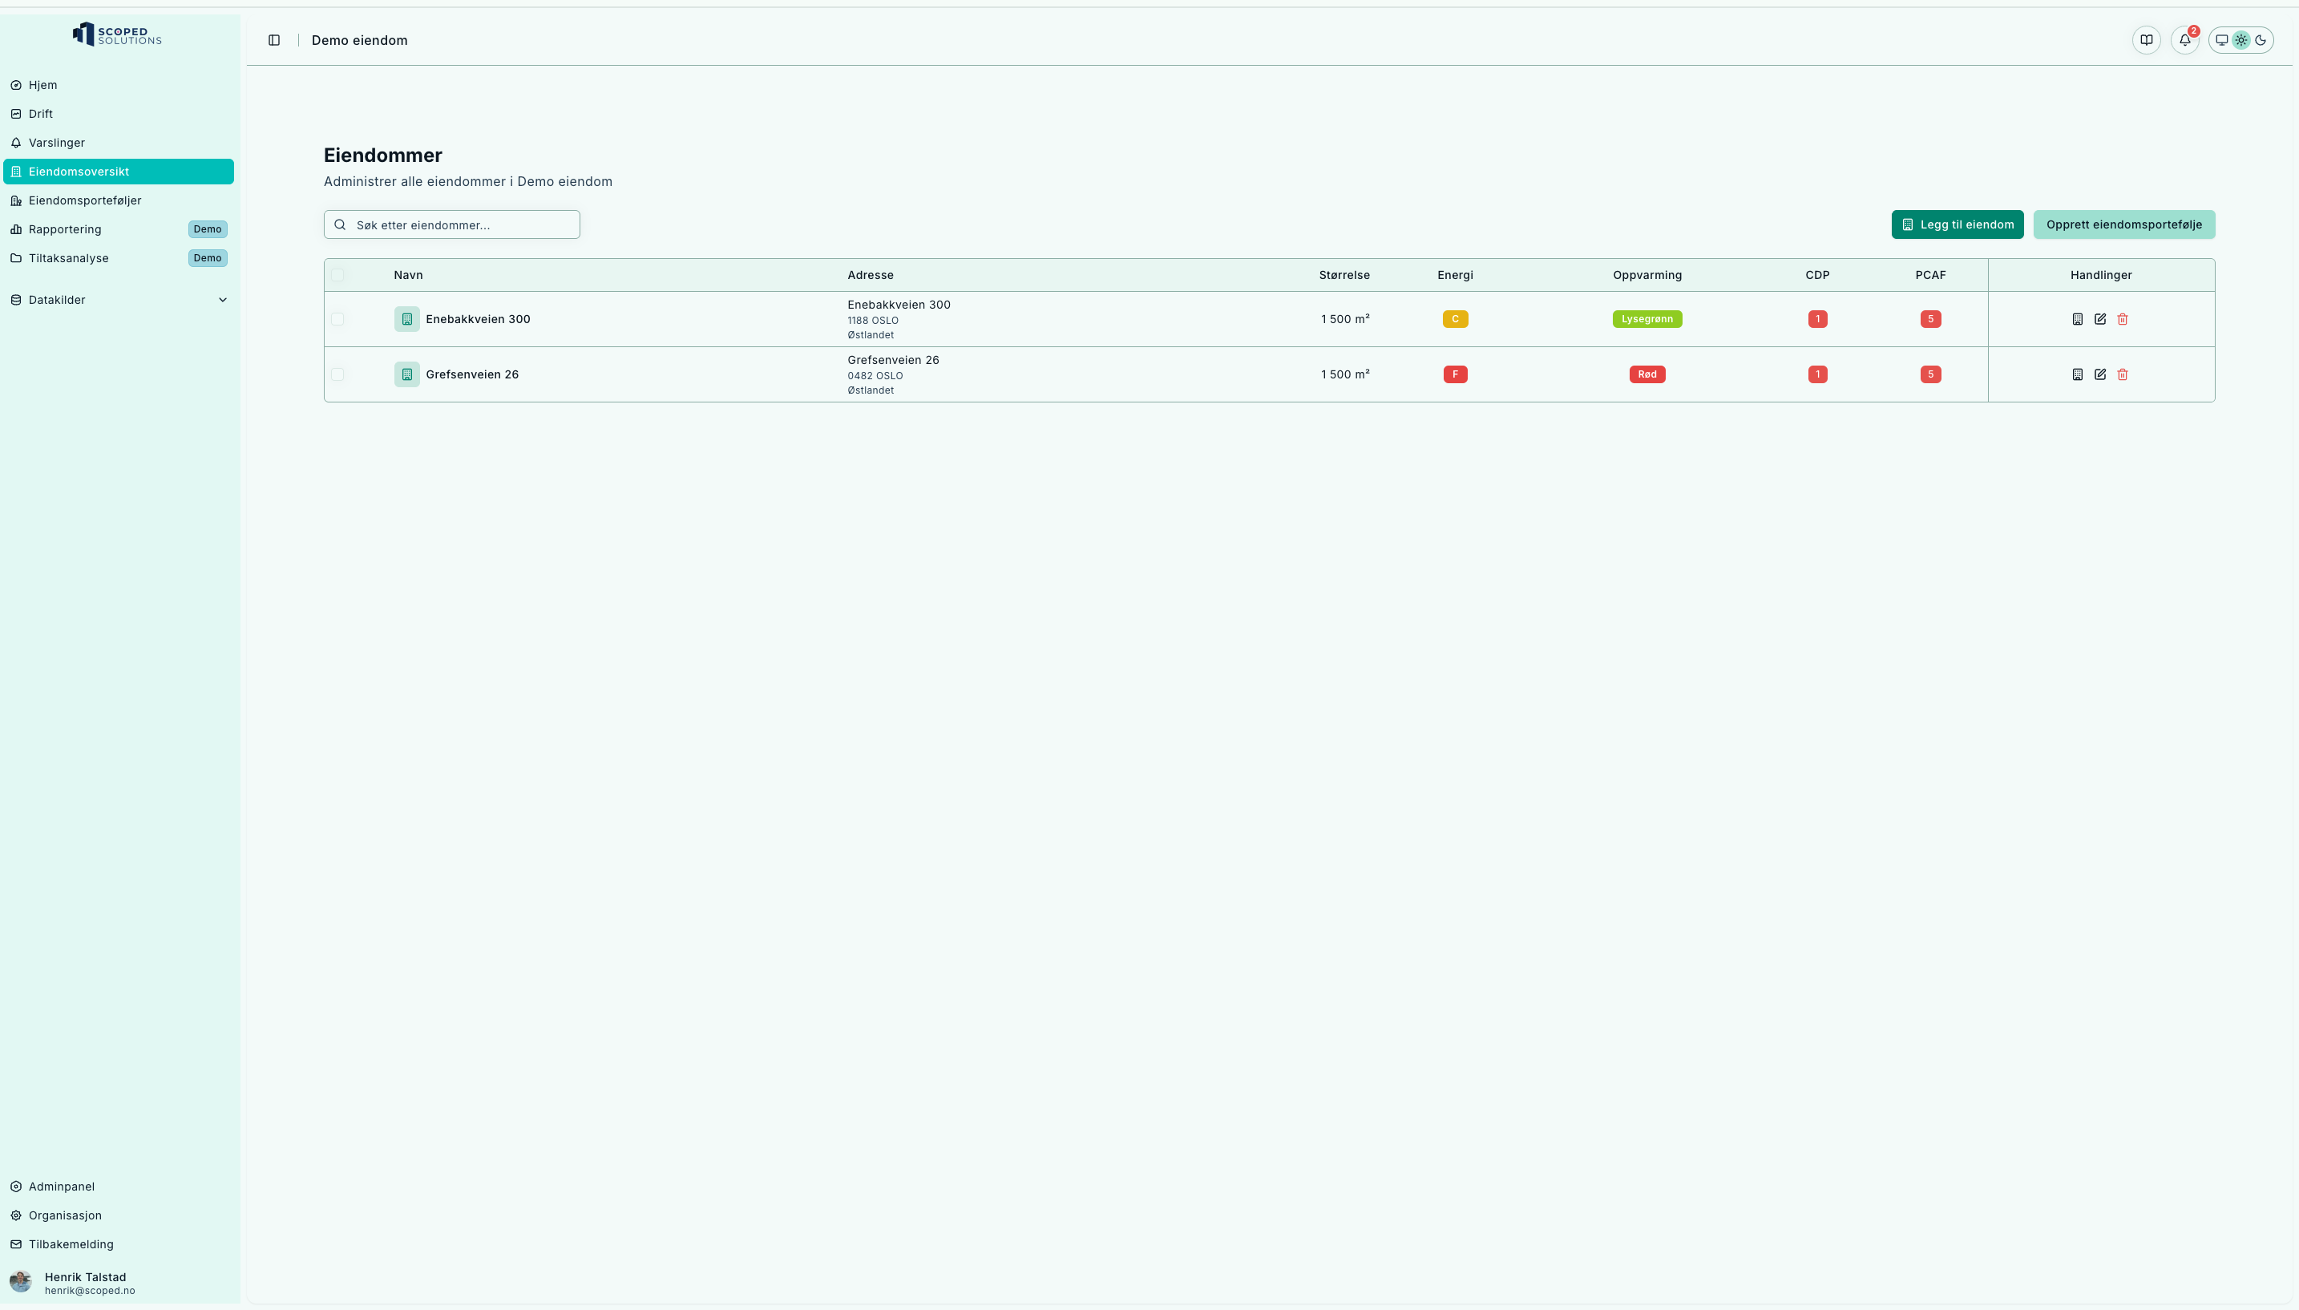
Task: Open building details icon for Enebakkveien 300
Action: [x=2078, y=319]
